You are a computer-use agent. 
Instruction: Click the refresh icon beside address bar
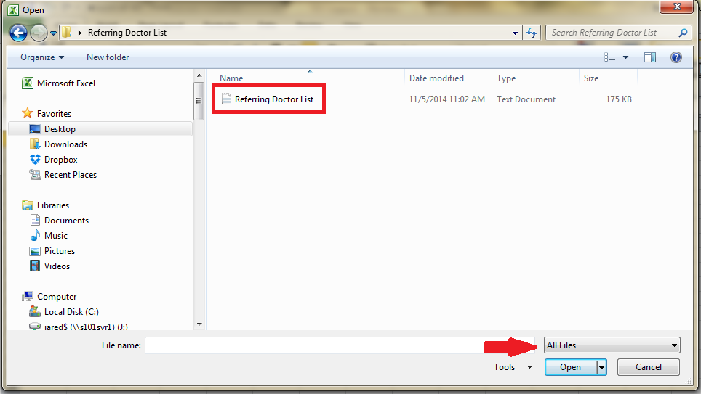[x=532, y=33]
